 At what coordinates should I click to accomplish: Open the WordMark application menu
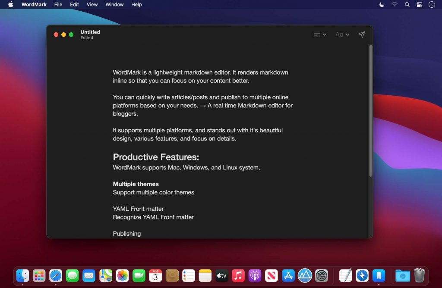click(x=34, y=5)
